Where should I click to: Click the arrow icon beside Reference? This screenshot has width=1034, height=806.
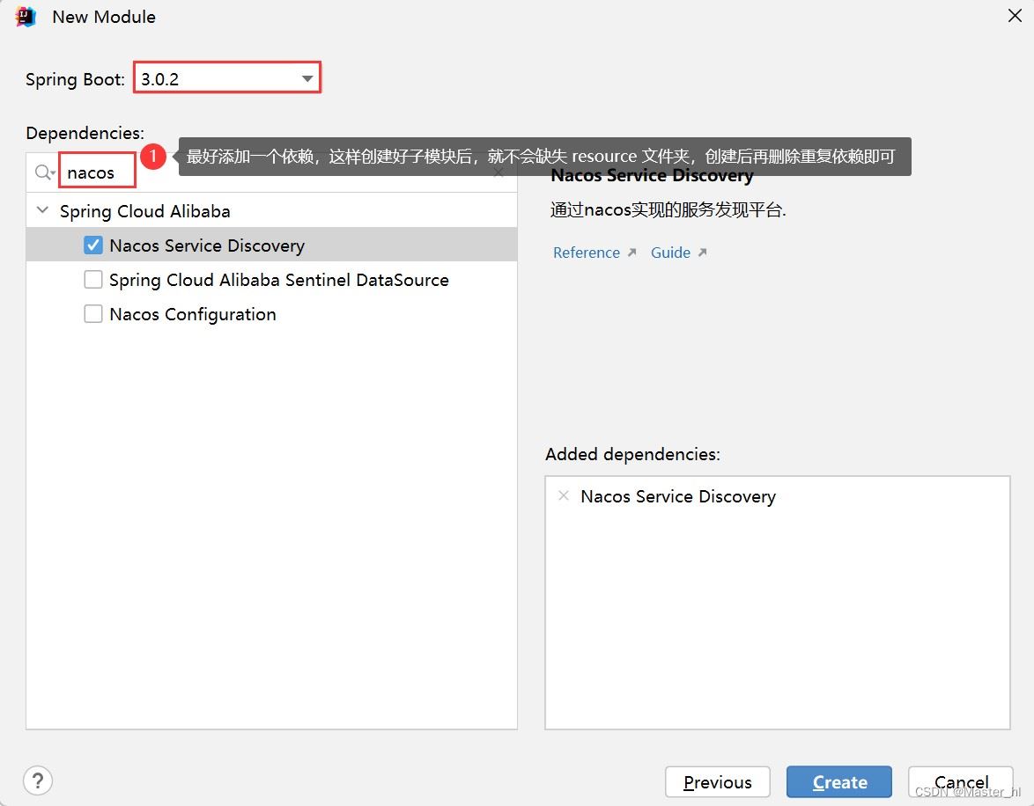(x=631, y=253)
